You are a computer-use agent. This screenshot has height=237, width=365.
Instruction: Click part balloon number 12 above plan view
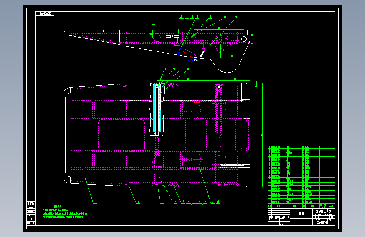(x=165, y=69)
